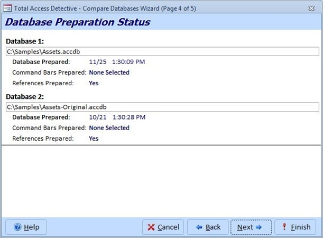The height and width of the screenshot is (238, 323).
Task: Select the Database 1 path field
Action: click(162, 51)
